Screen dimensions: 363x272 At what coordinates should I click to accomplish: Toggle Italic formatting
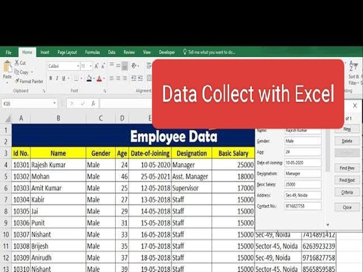click(x=57, y=78)
